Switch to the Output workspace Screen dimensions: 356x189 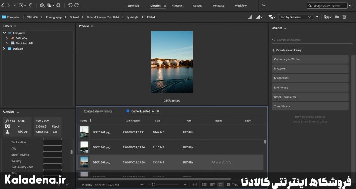(197, 6)
